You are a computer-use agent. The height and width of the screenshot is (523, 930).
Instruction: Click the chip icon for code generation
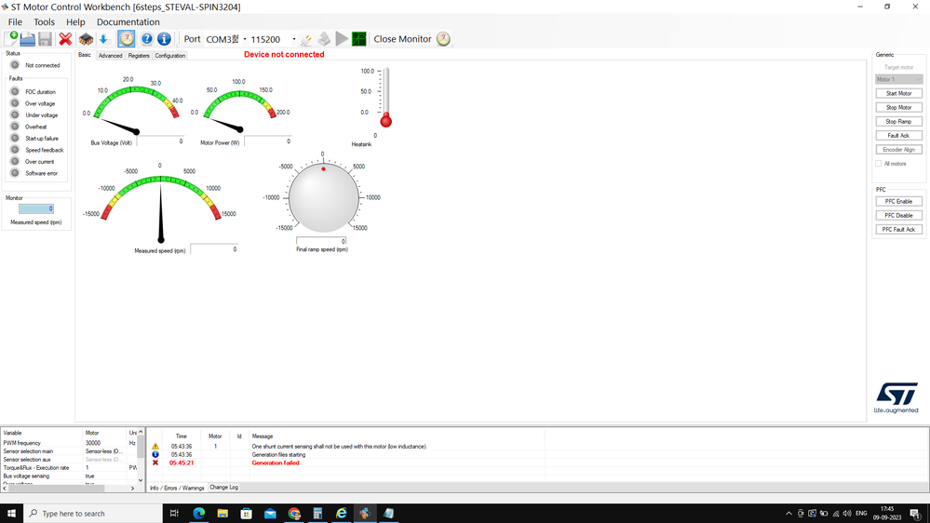click(x=86, y=39)
